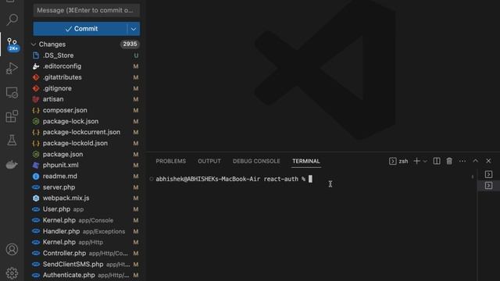
Task: Open User.php in app folder
Action: [85, 209]
